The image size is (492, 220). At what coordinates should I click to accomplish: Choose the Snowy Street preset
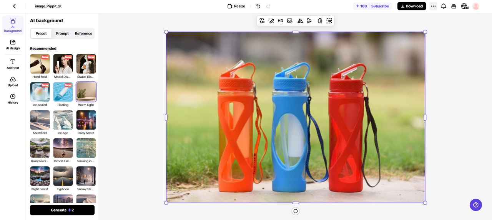coord(86,176)
